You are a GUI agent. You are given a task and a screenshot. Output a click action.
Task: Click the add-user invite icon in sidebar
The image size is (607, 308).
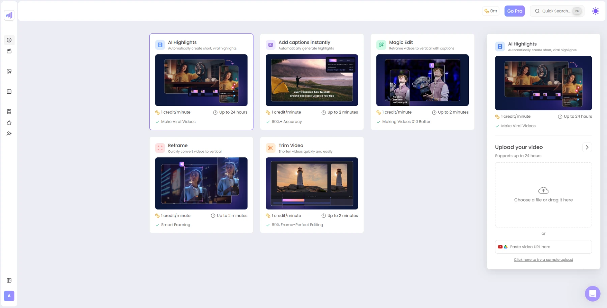pos(9,134)
